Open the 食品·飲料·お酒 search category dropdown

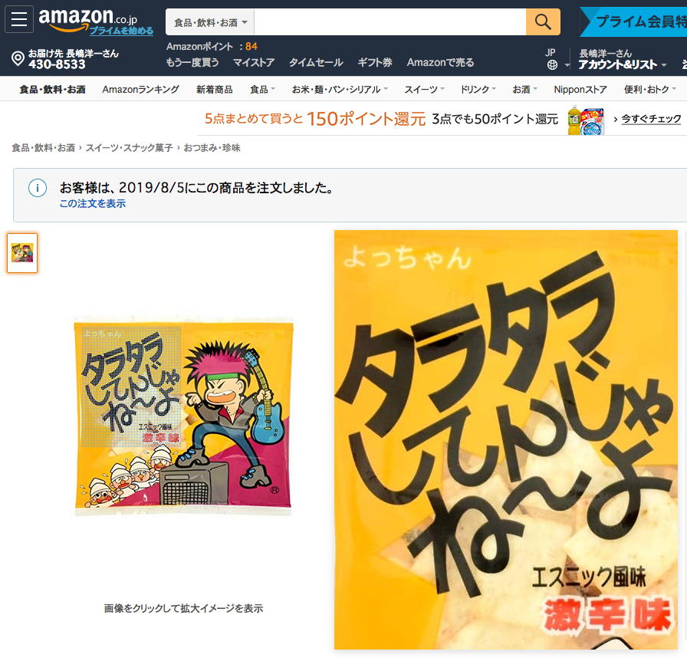210,22
